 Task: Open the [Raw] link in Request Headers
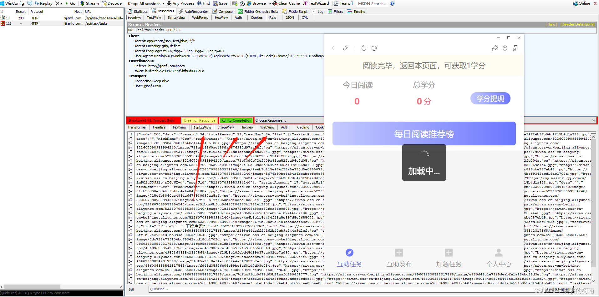(551, 24)
